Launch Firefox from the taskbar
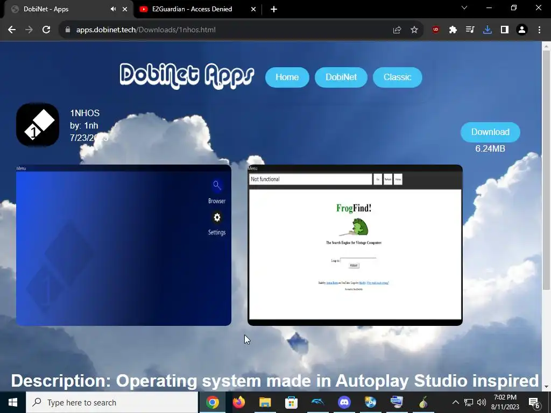551x413 pixels. coord(239,402)
